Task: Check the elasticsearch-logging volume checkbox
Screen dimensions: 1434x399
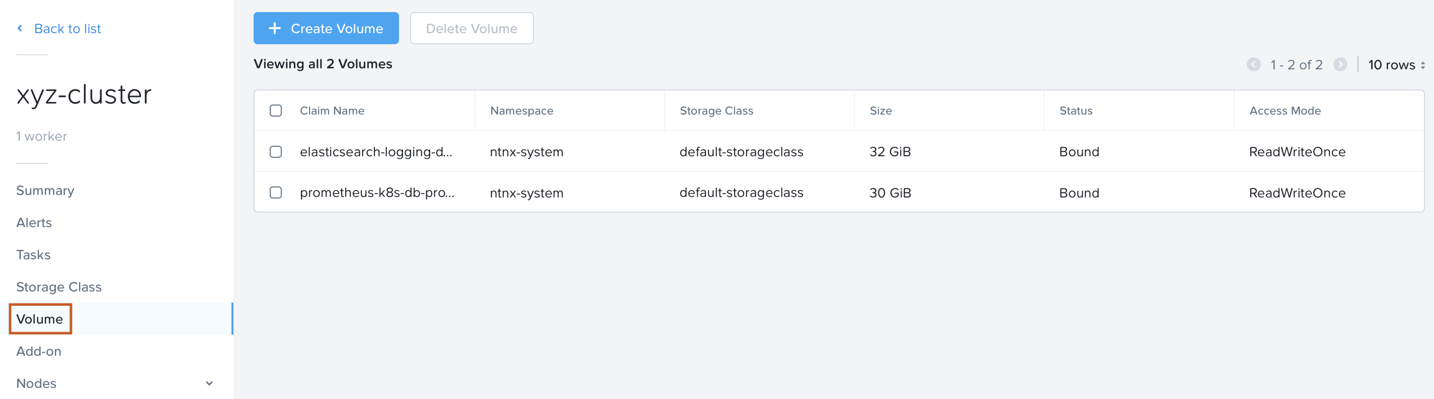Action: pos(276,152)
